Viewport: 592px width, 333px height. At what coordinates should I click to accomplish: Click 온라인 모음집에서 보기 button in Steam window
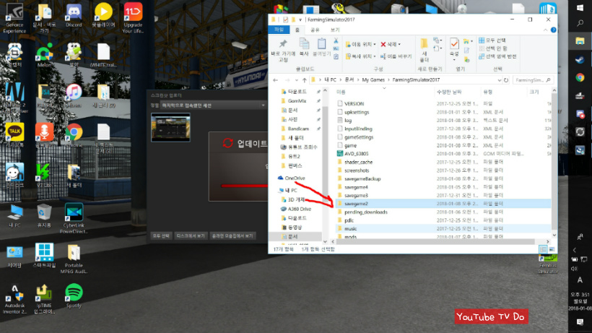[233, 235]
